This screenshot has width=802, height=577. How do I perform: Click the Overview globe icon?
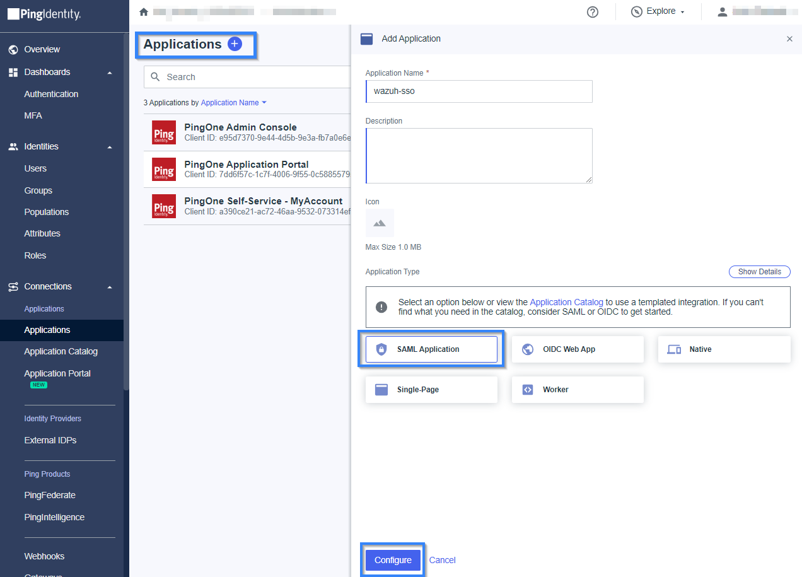(13, 50)
